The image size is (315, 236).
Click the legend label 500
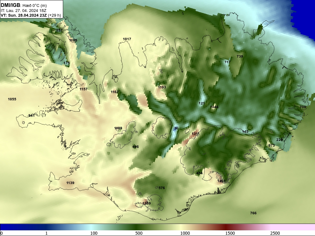tap(139, 233)
